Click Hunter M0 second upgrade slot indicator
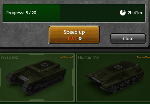This screenshot has height=104, width=150. click(x=144, y=57)
